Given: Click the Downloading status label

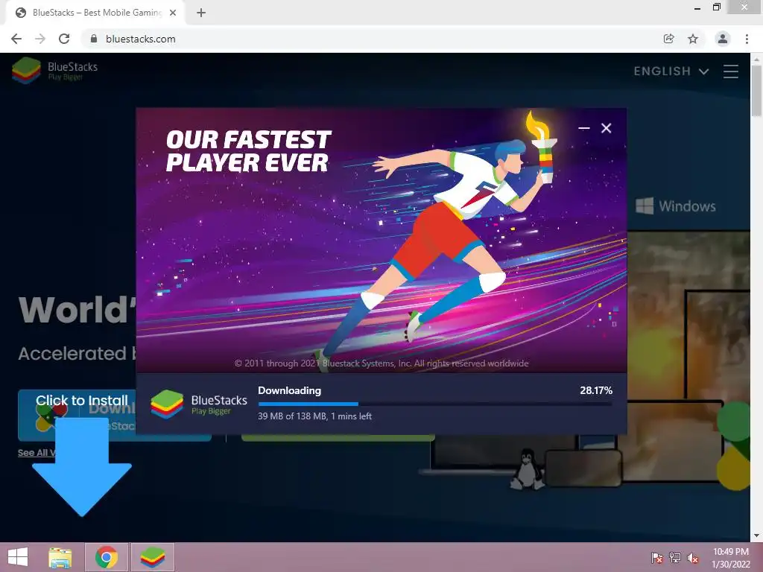Looking at the screenshot, I should [x=290, y=390].
